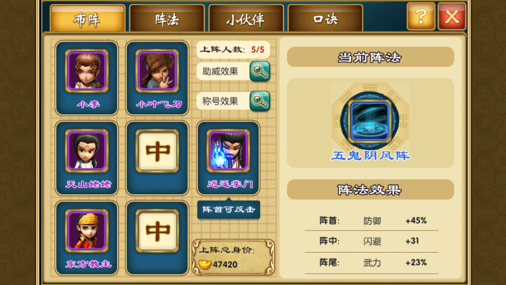Screen dimensions: 506x285
Task: Pick the 东方教主 character avatar
Action: (x=87, y=230)
